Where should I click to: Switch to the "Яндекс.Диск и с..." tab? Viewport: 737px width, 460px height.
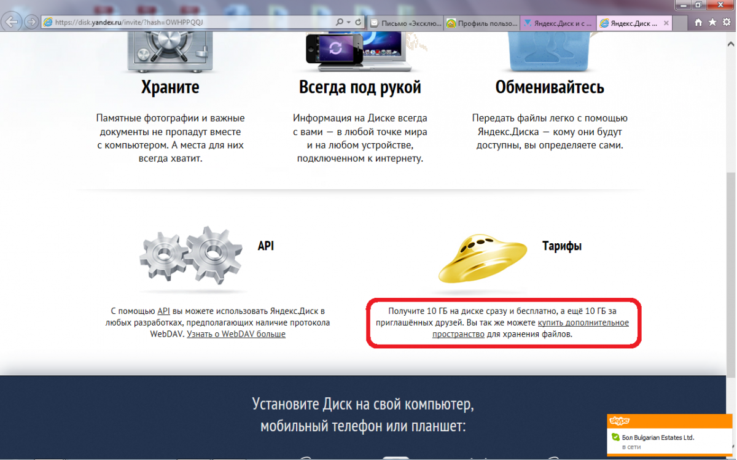[x=557, y=23]
